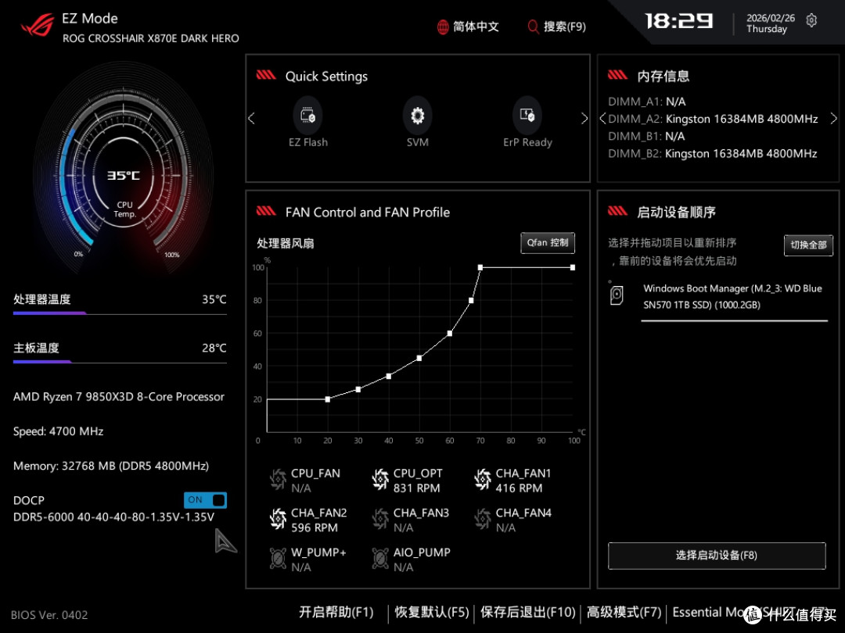Click the DIMM_A2 Kingston memory entry
Screen dimensions: 845x633
(713, 119)
